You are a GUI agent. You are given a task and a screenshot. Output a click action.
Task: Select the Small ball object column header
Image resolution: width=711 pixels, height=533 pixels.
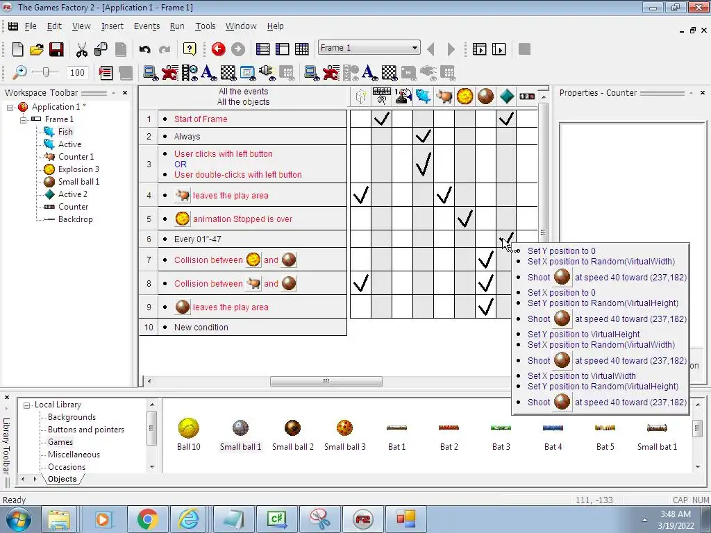coord(485,96)
